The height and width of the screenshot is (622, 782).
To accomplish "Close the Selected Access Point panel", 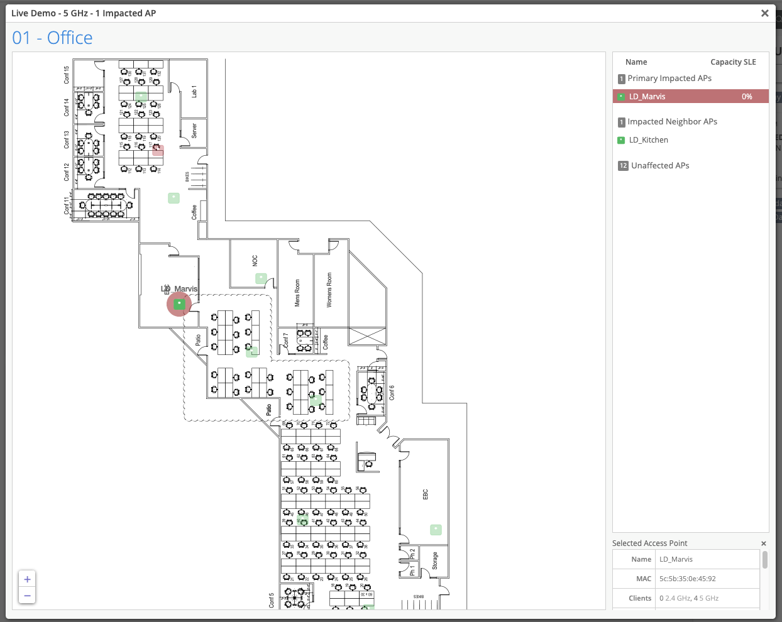I will click(764, 543).
